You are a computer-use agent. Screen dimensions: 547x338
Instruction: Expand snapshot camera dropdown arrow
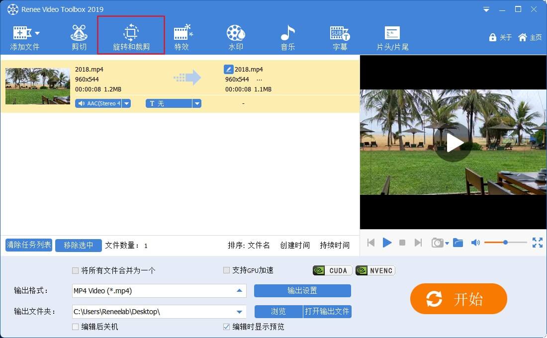447,243
